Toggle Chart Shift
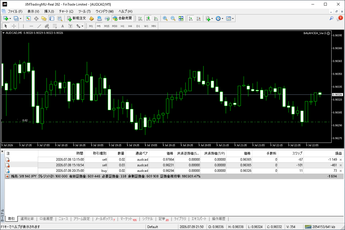 click(x=198, y=18)
